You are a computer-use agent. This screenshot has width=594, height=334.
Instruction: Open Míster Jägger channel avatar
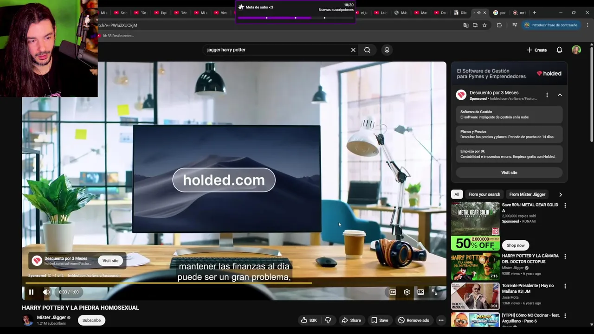click(27, 320)
